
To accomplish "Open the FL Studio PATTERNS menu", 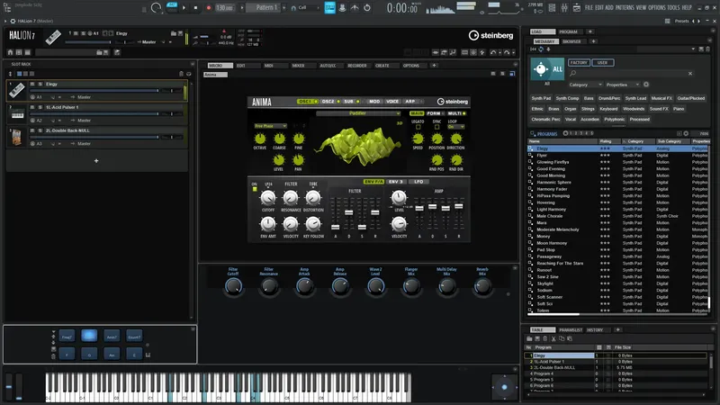I will (x=624, y=8).
